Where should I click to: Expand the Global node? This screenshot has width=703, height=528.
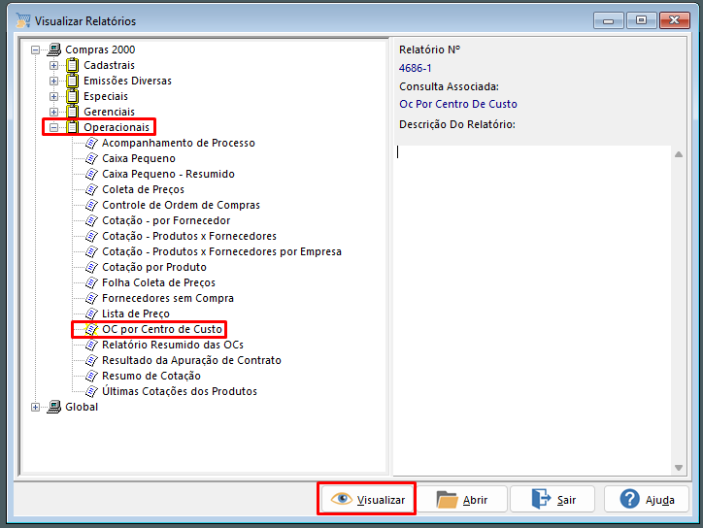35,407
